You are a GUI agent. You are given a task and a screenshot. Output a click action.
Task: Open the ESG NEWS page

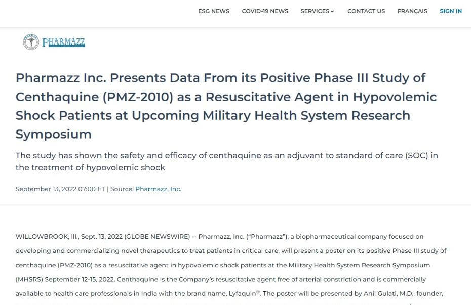click(214, 11)
